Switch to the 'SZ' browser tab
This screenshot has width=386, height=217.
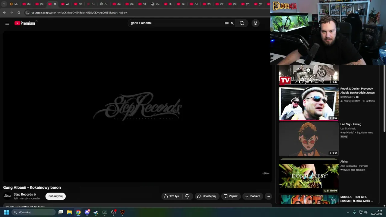coord(181,4)
